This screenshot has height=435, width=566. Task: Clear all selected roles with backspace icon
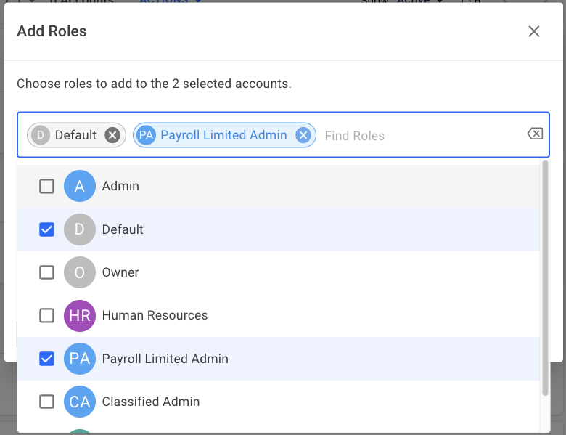[535, 134]
